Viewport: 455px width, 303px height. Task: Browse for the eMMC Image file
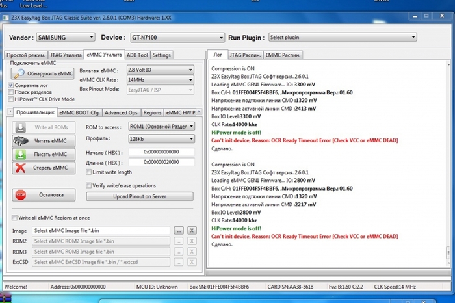pos(178,231)
